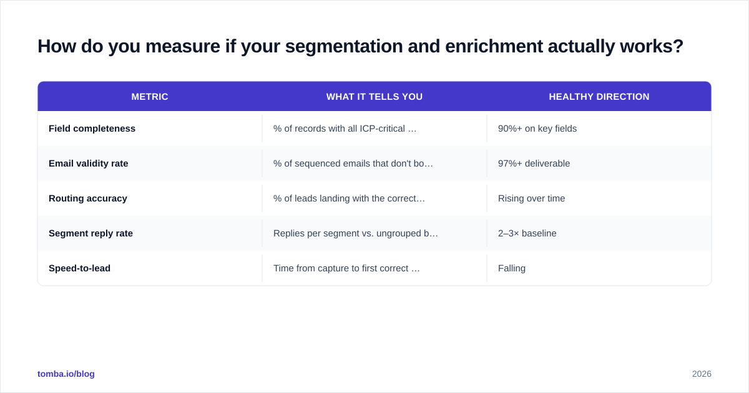This screenshot has width=749, height=393.
Task: Click the WHAT IT TELLS YOU header
Action: (x=374, y=97)
